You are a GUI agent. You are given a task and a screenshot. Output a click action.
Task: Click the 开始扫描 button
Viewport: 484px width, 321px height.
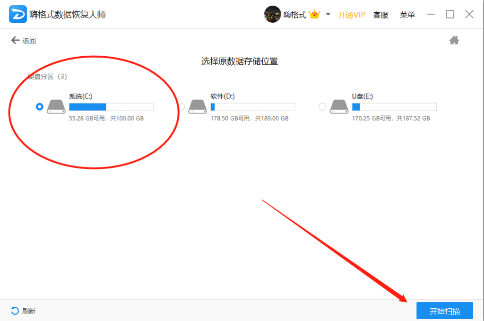(x=444, y=311)
